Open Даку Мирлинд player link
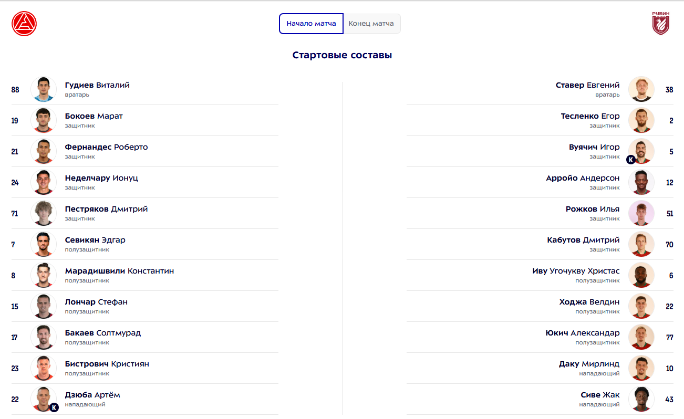 (x=589, y=364)
